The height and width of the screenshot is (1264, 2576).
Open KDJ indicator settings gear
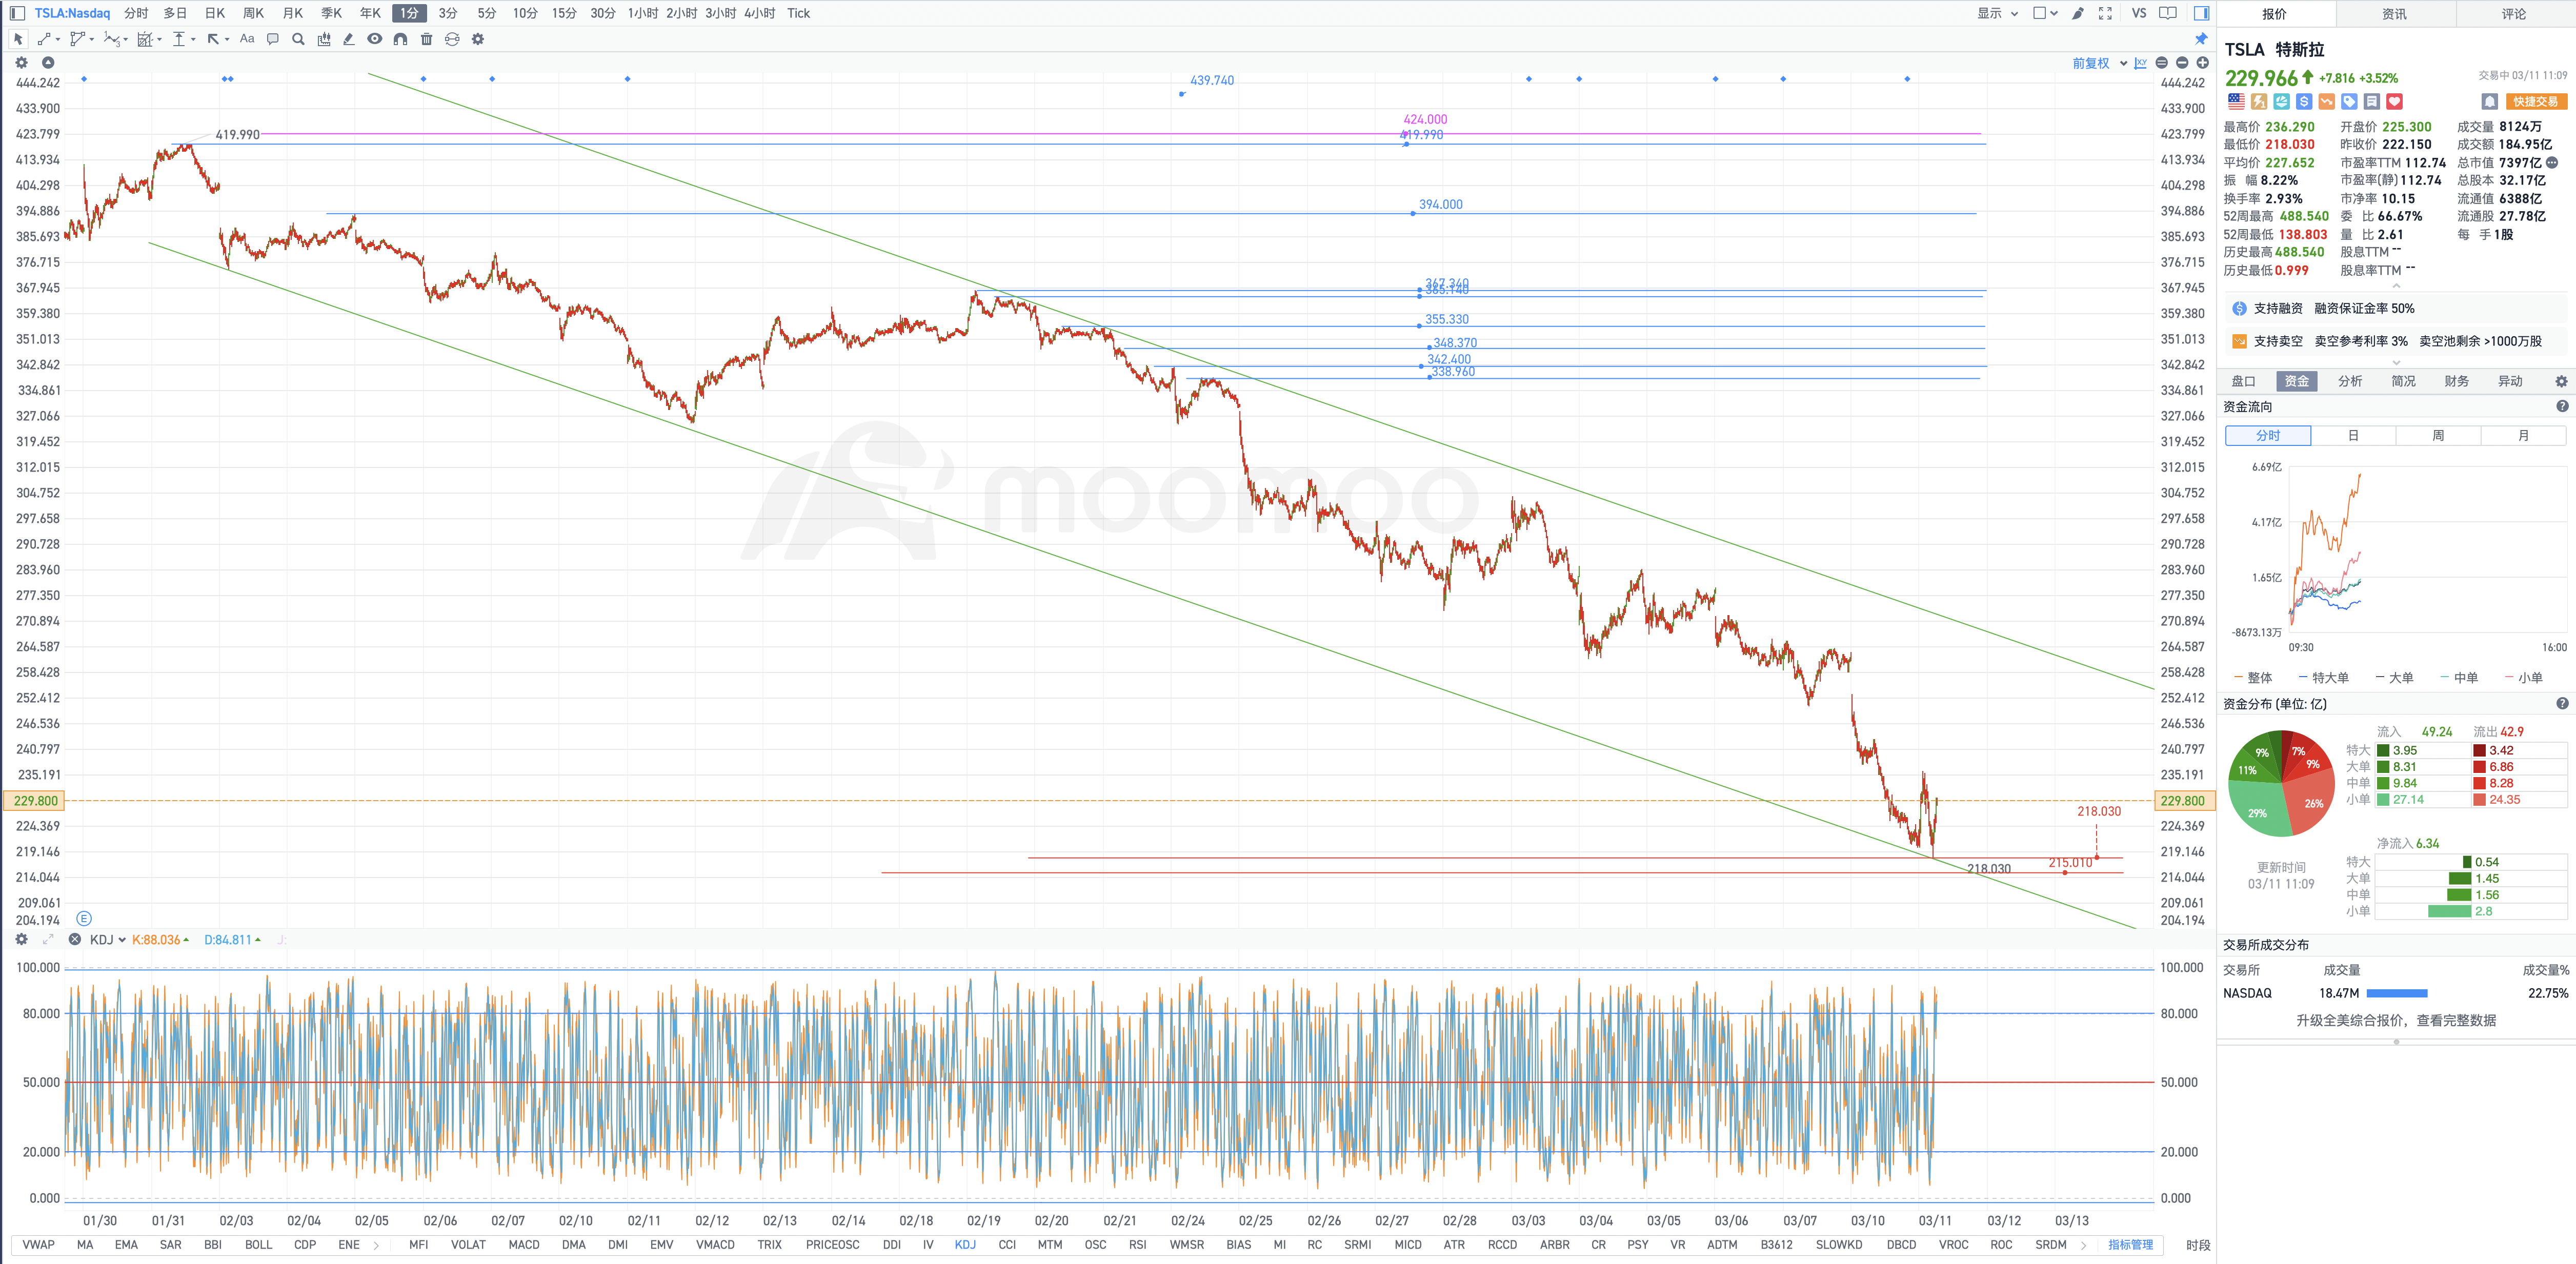pos(21,939)
